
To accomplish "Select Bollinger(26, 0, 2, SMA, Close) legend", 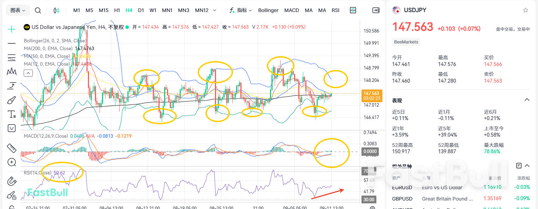I will [55, 41].
